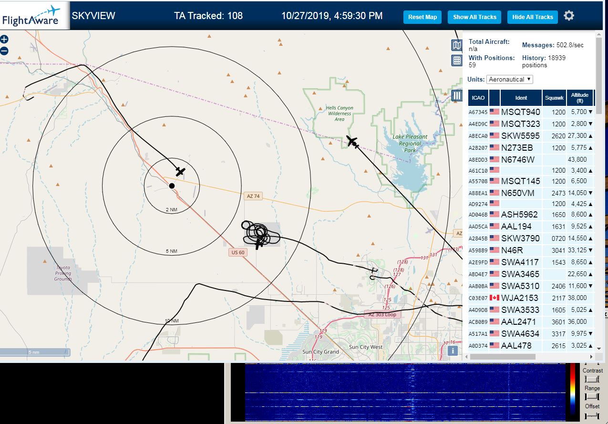Sort by the flag column header
The height and width of the screenshot is (424, 608).
pyautogui.click(x=495, y=98)
